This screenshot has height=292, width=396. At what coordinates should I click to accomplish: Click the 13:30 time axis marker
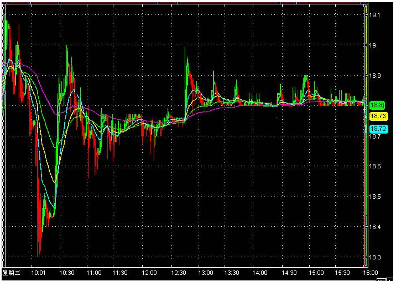pos(232,273)
